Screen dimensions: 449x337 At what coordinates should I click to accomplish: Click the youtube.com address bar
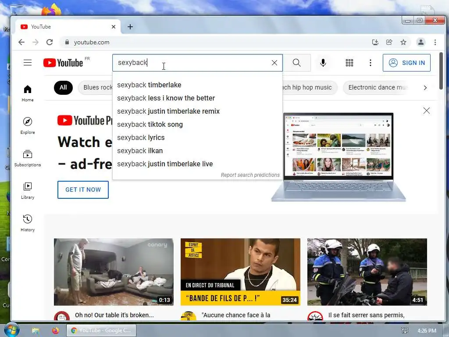215,42
